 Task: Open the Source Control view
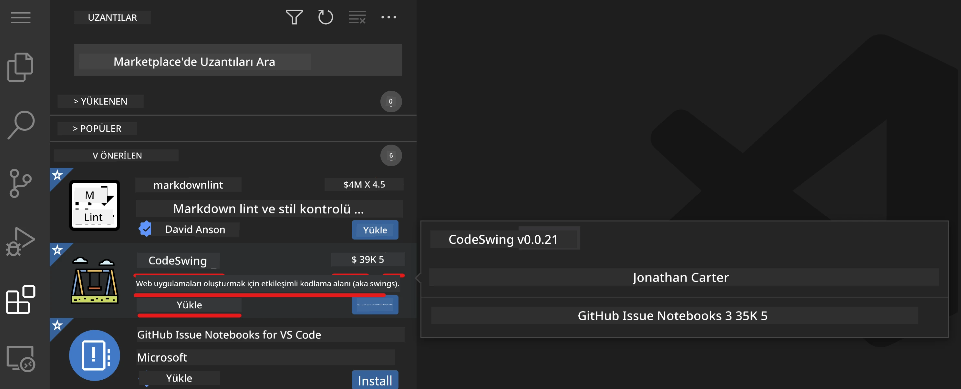[20, 183]
